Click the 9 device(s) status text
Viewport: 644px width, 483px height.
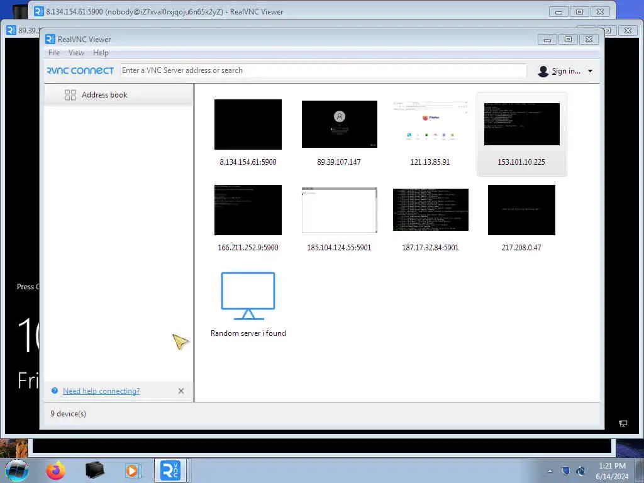click(x=68, y=414)
